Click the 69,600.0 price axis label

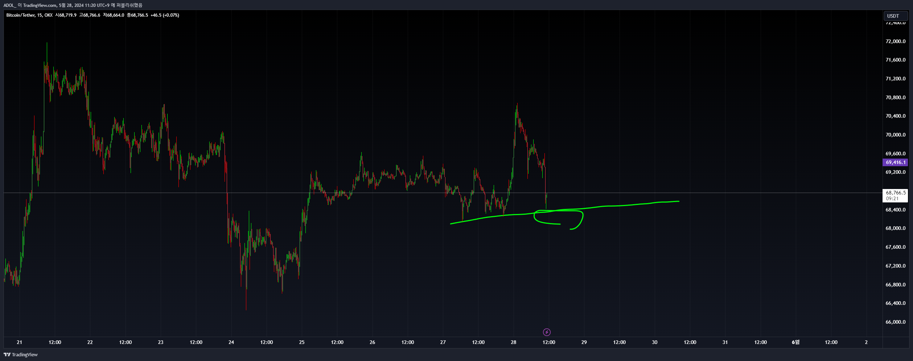pos(896,154)
